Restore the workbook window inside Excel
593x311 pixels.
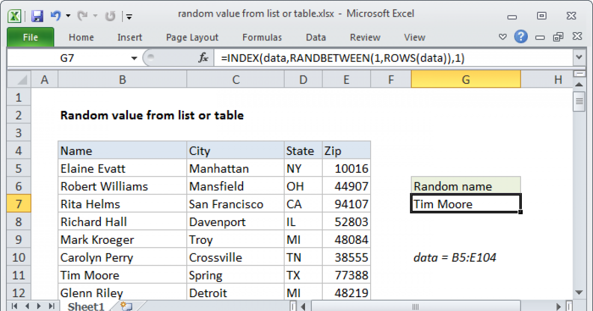point(558,37)
